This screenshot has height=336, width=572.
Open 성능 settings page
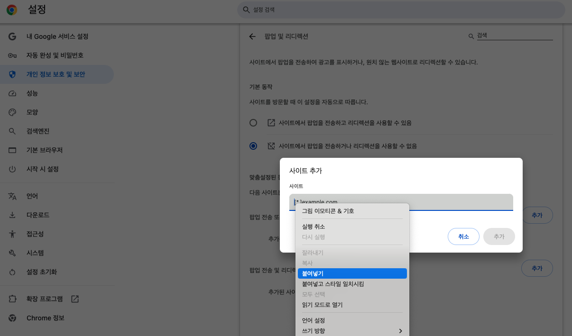57,93
